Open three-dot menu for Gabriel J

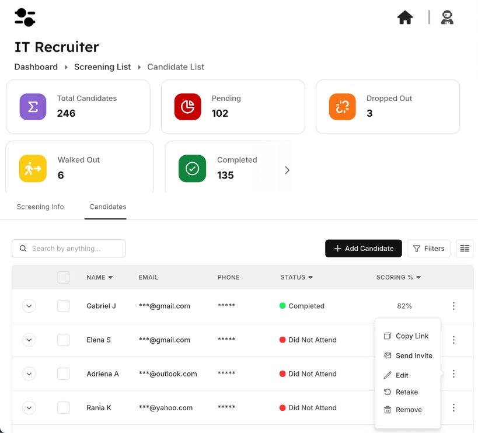tap(453, 306)
